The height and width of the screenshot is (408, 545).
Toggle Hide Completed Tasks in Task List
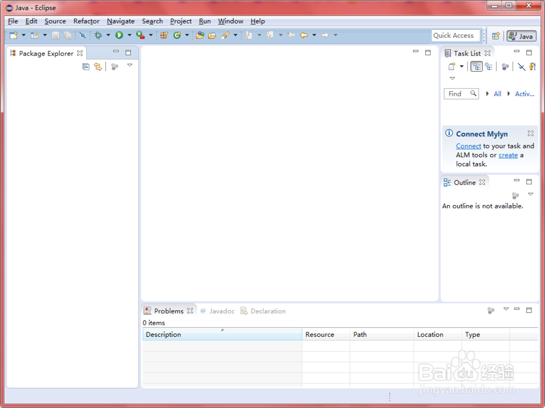pos(522,66)
